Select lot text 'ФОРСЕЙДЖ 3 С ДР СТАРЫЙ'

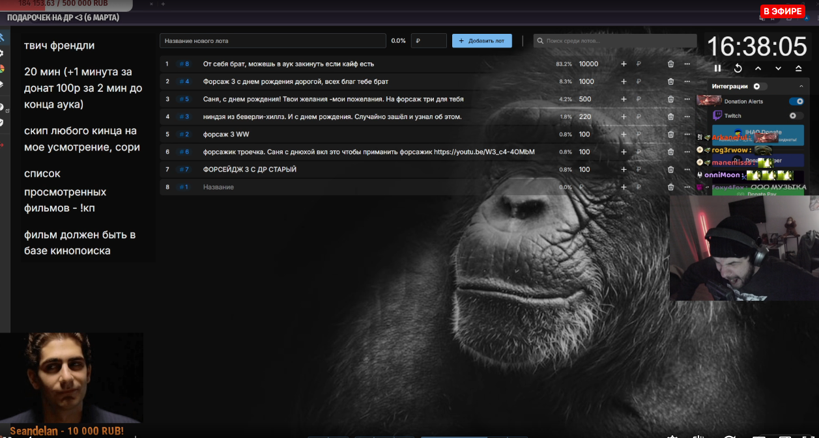(250, 169)
